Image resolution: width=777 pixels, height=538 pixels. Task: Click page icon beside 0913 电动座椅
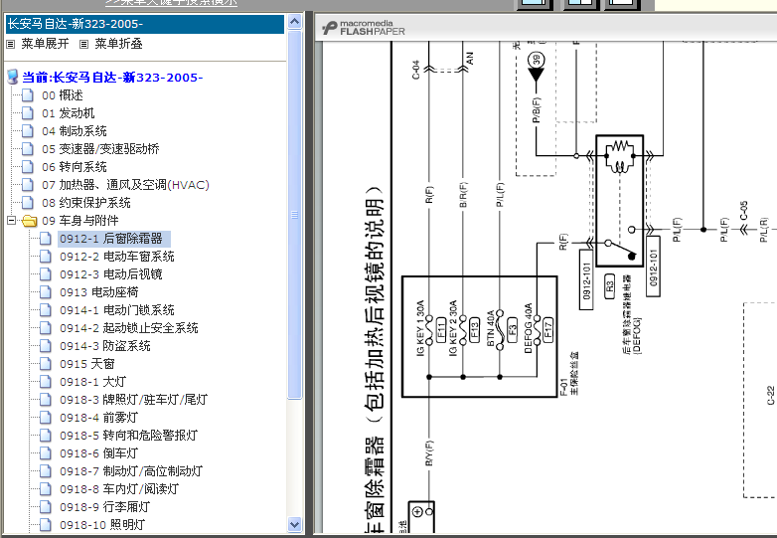click(46, 292)
